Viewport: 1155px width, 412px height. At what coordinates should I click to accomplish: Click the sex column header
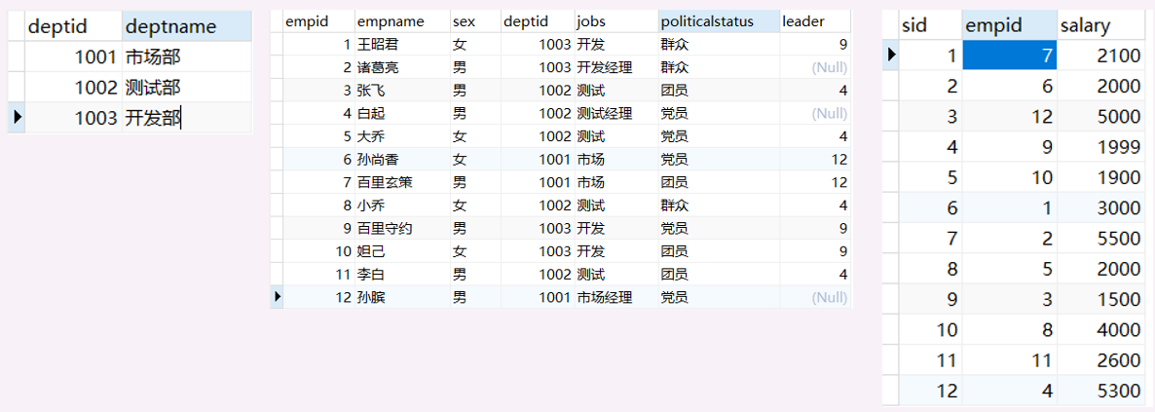pyautogui.click(x=475, y=21)
